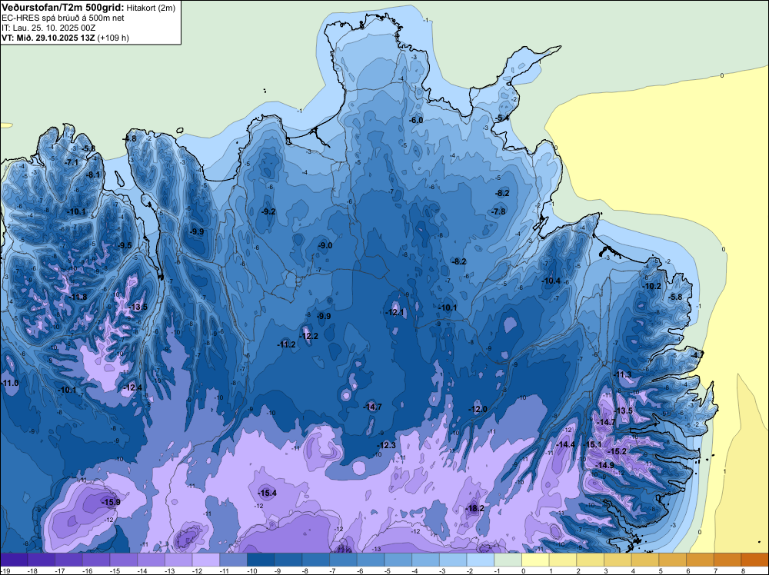769x575 pixels.
Task: Click the -9.0 temperature value
Action: tap(325, 245)
